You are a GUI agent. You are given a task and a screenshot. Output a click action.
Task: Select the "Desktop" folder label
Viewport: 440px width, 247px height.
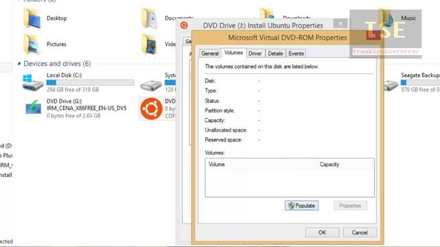[x=56, y=19]
